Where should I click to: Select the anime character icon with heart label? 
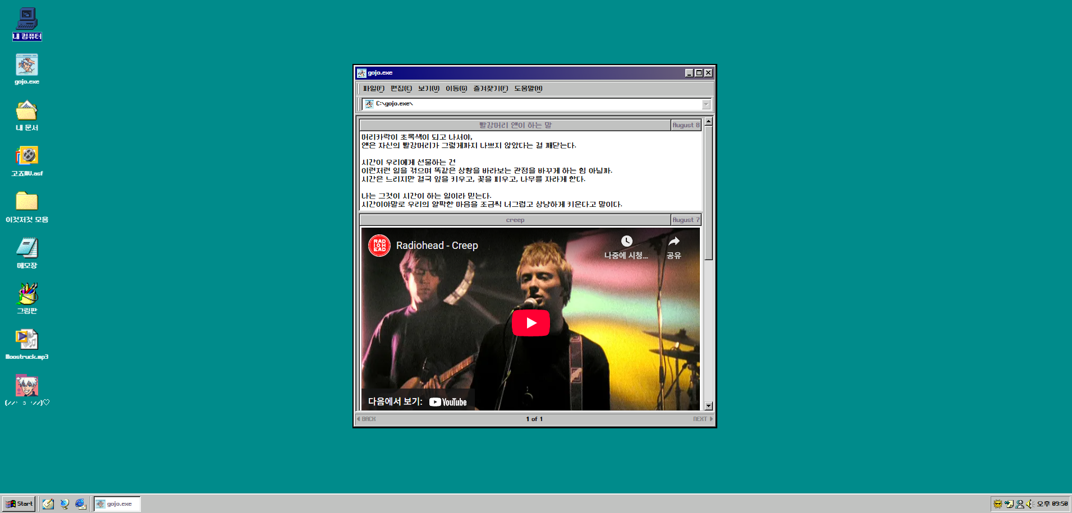[x=27, y=391]
